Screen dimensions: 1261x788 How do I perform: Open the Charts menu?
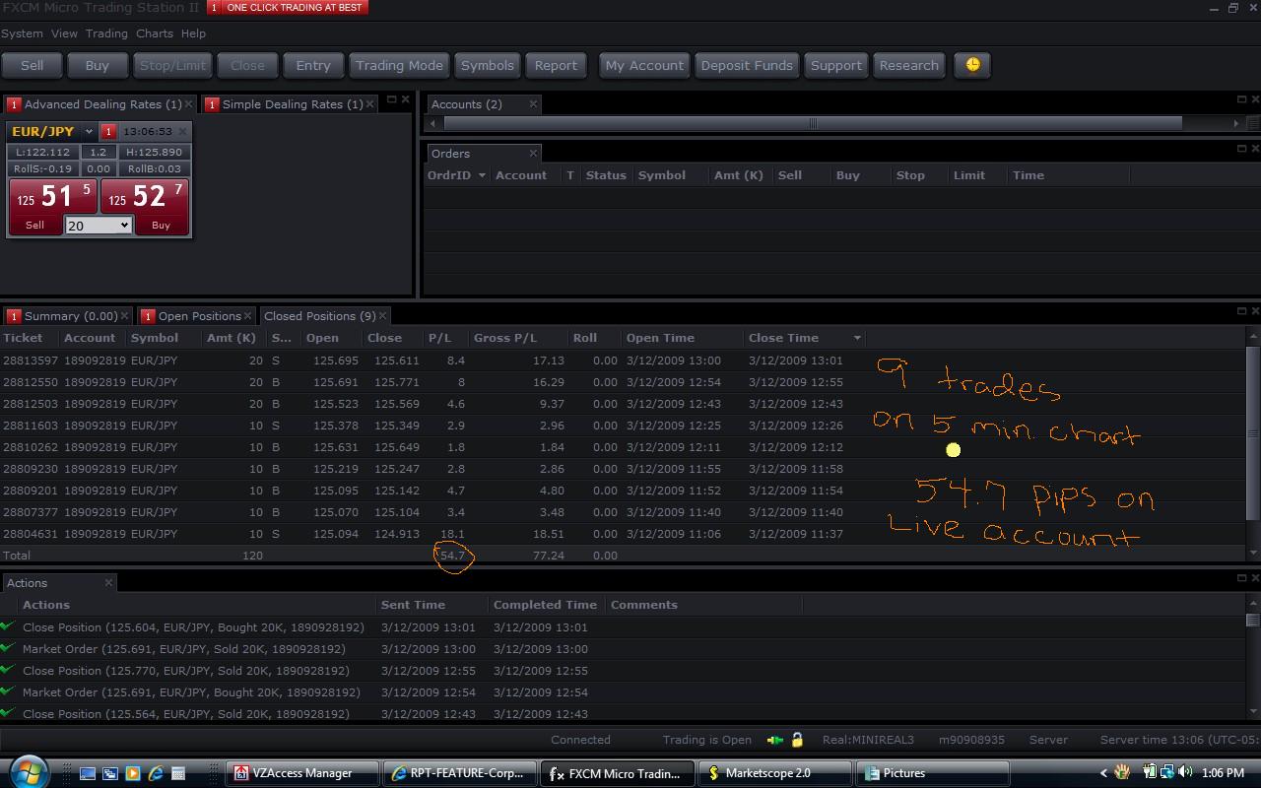click(154, 33)
